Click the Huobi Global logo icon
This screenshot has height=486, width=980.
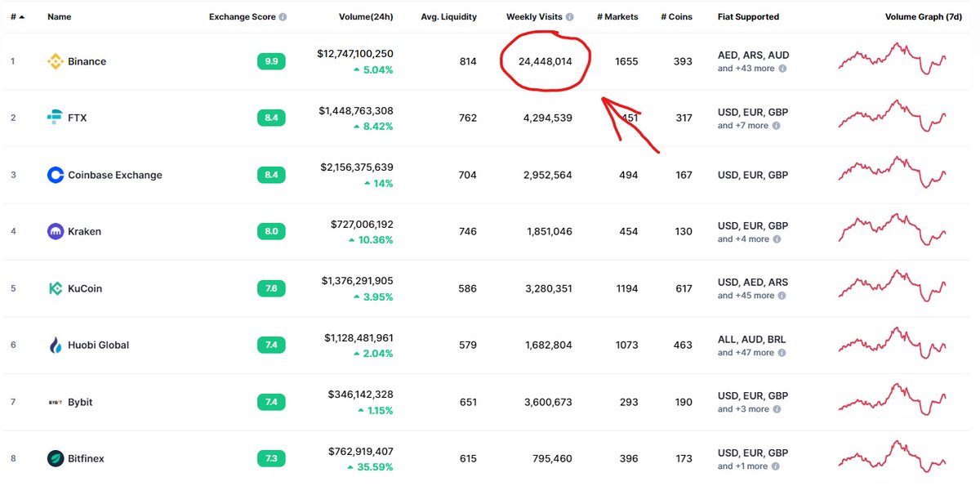pos(56,345)
